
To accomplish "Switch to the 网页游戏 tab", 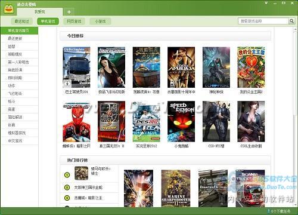I will (74, 21).
